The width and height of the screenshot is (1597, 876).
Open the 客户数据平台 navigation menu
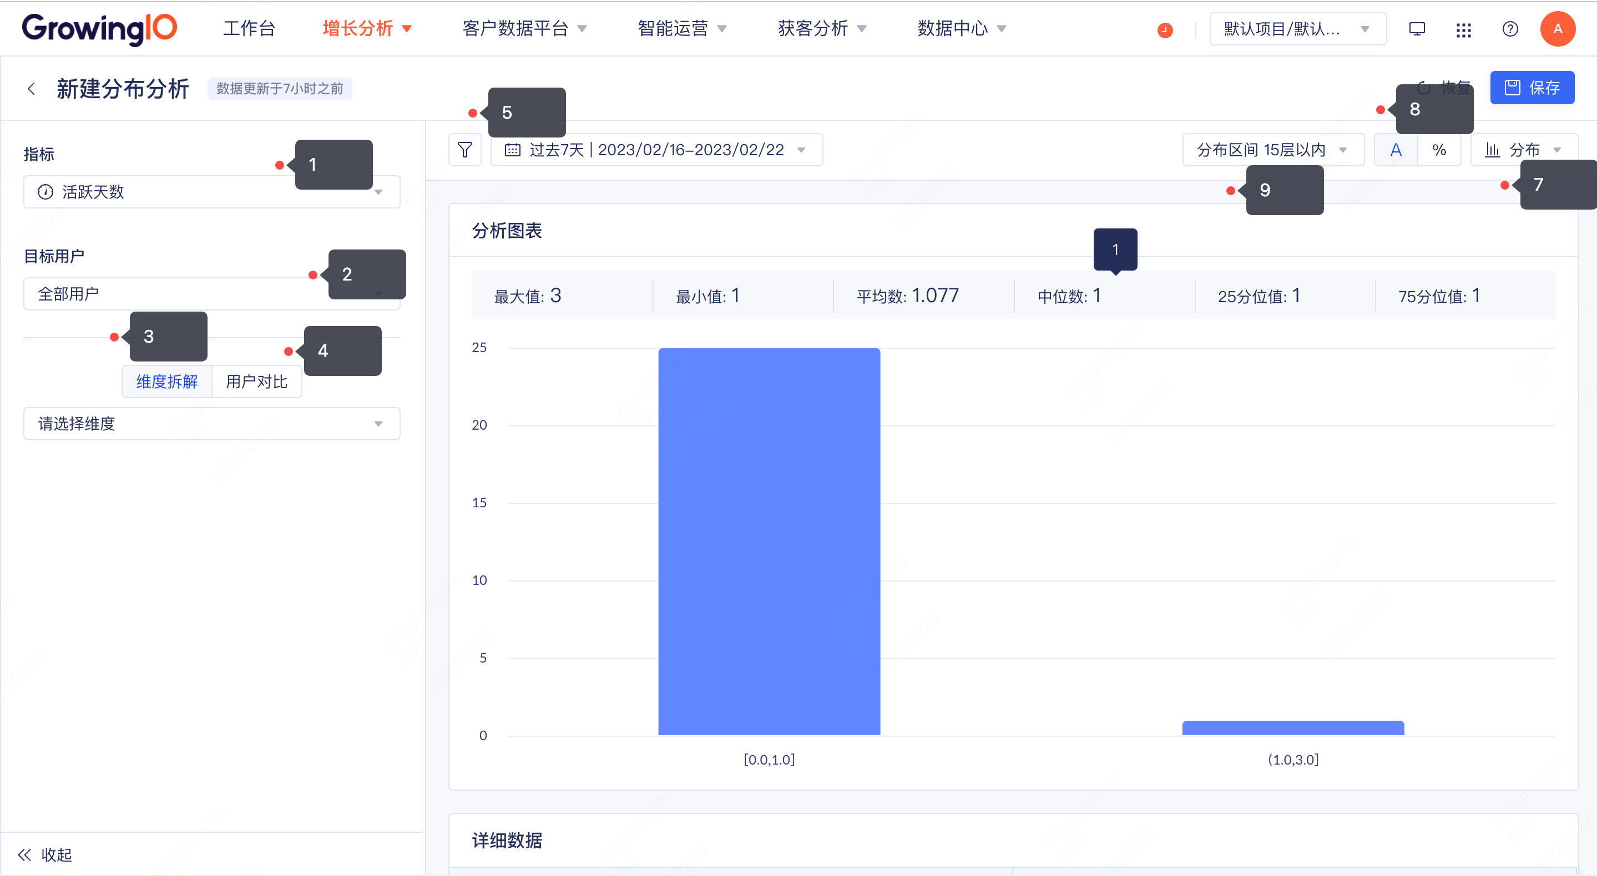pos(524,28)
